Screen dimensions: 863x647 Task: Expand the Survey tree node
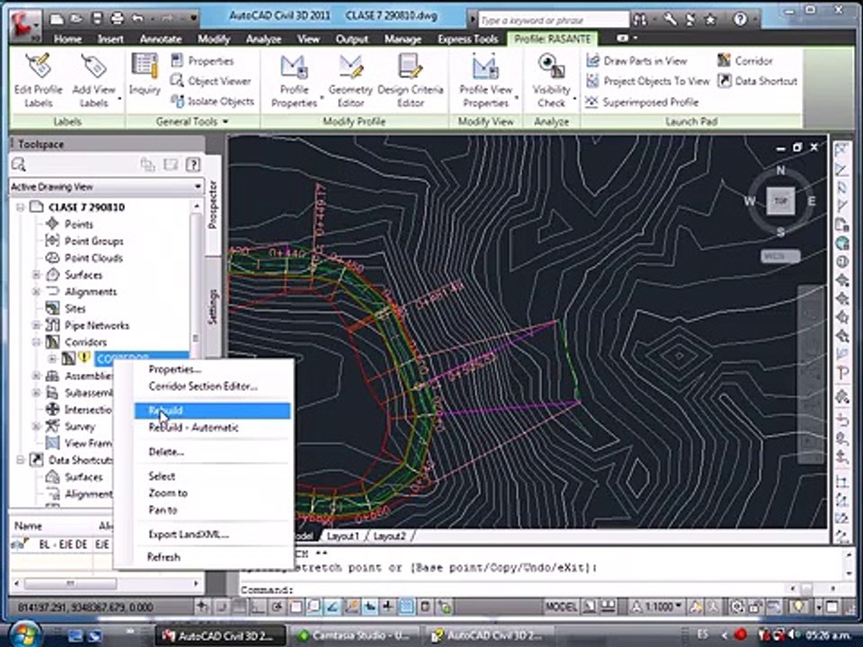pyautogui.click(x=36, y=426)
